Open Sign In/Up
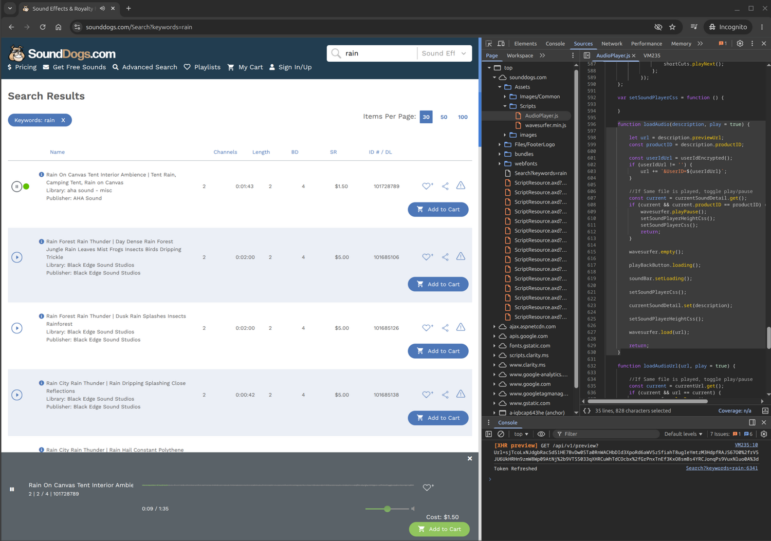The image size is (771, 541). coord(290,67)
